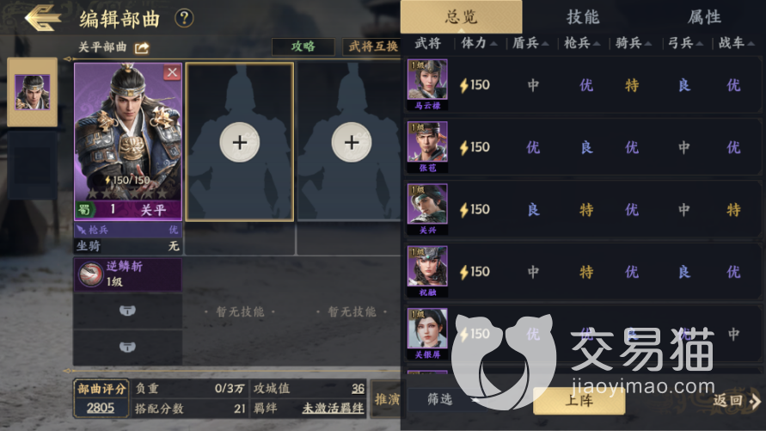Add general via right plus slot
766x431 pixels.
352,142
